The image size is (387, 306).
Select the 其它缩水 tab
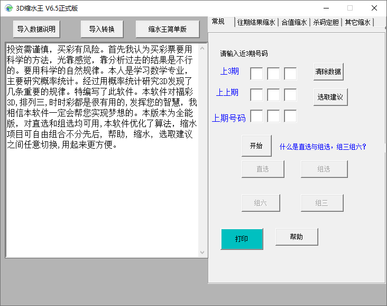pos(357,22)
